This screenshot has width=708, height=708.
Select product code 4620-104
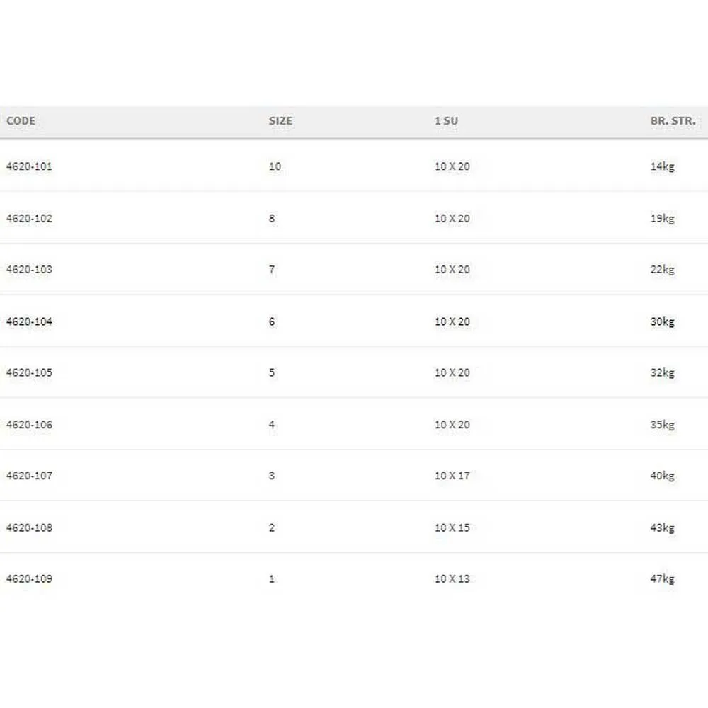[29, 321]
